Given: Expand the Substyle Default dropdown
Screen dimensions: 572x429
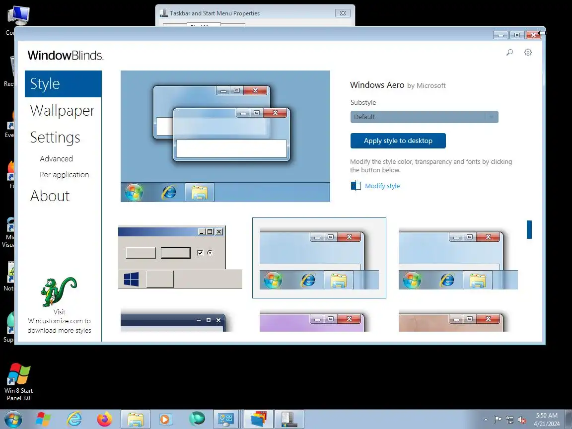Looking at the screenshot, I should pos(424,117).
